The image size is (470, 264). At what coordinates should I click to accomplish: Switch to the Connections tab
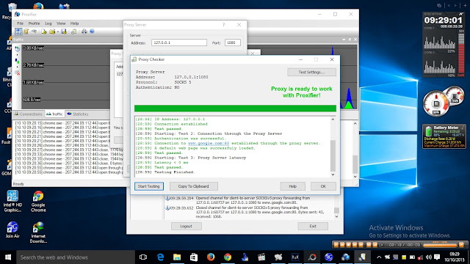click(29, 114)
